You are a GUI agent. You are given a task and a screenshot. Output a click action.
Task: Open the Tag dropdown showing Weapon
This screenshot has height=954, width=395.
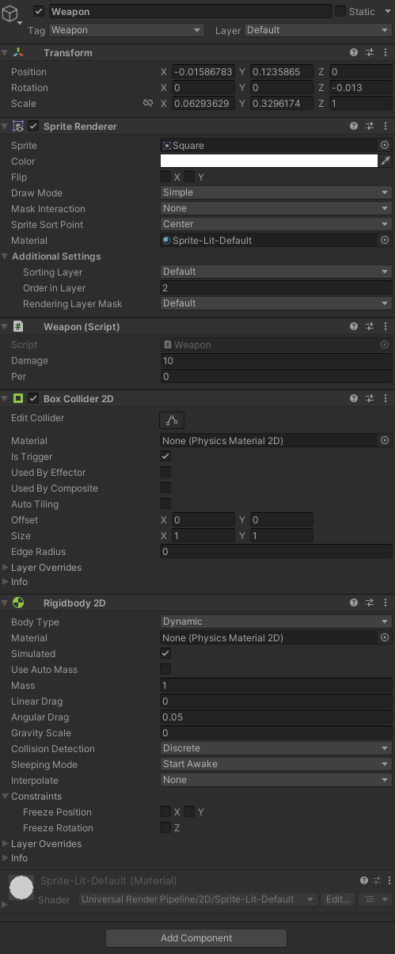pos(127,30)
